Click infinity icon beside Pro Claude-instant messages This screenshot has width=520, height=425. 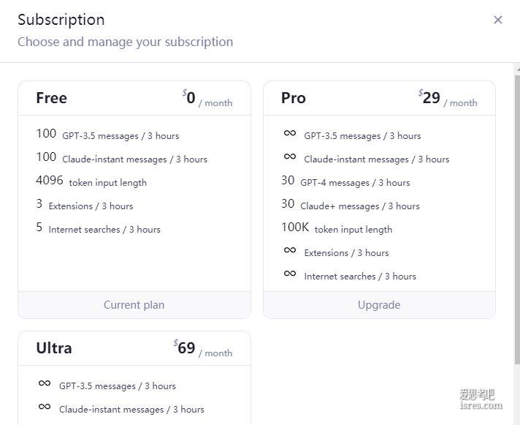(x=290, y=157)
